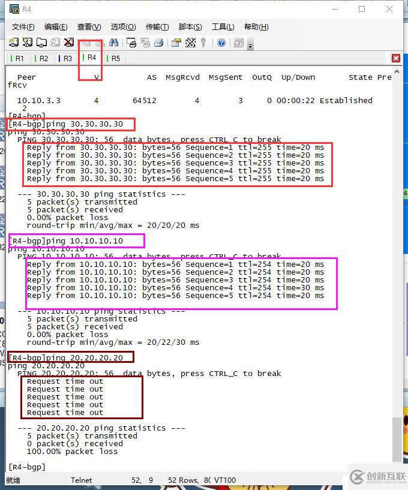Click 'round-trip min/avg/max = 20/22/30 ms'
Screen dimensions: 408x490
tap(113, 342)
